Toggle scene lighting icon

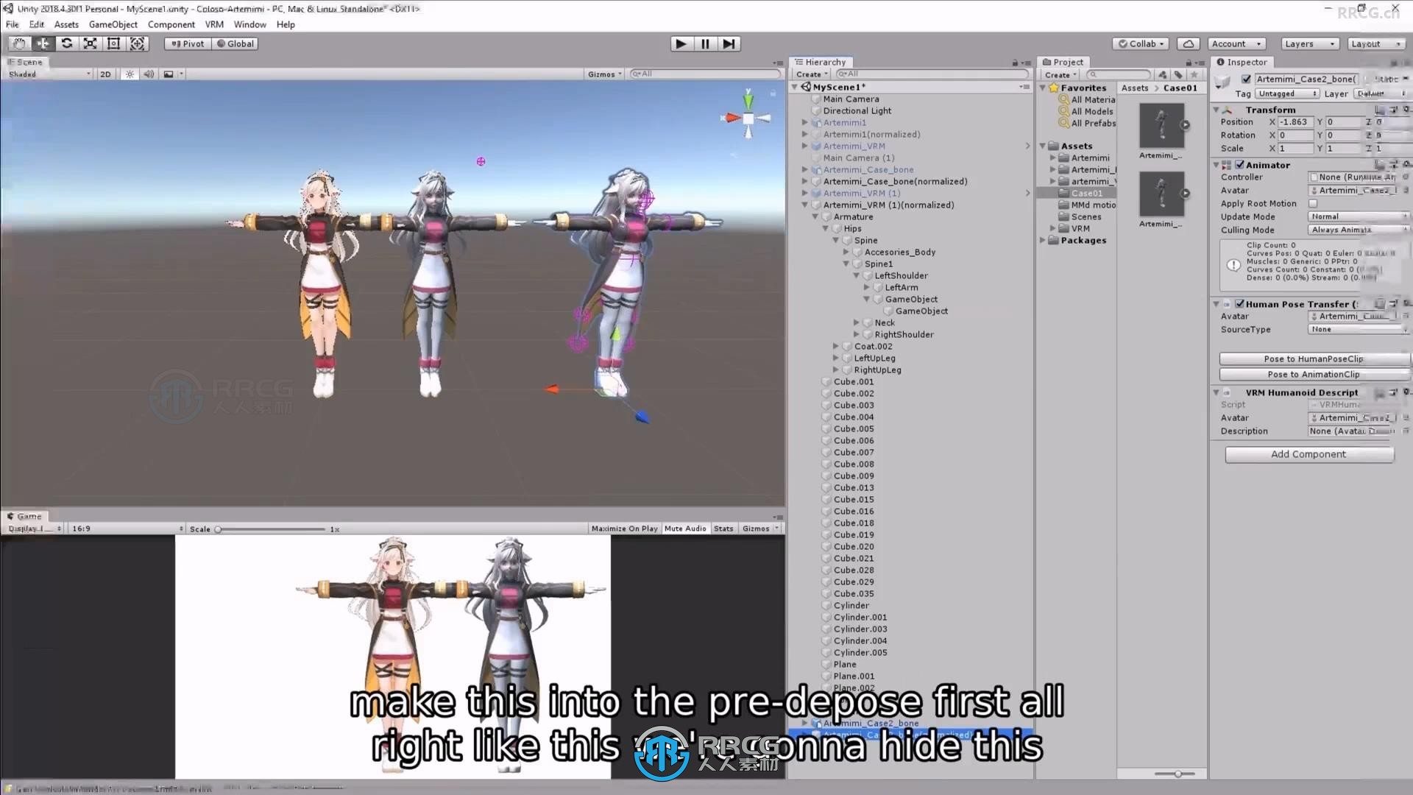[x=130, y=74]
